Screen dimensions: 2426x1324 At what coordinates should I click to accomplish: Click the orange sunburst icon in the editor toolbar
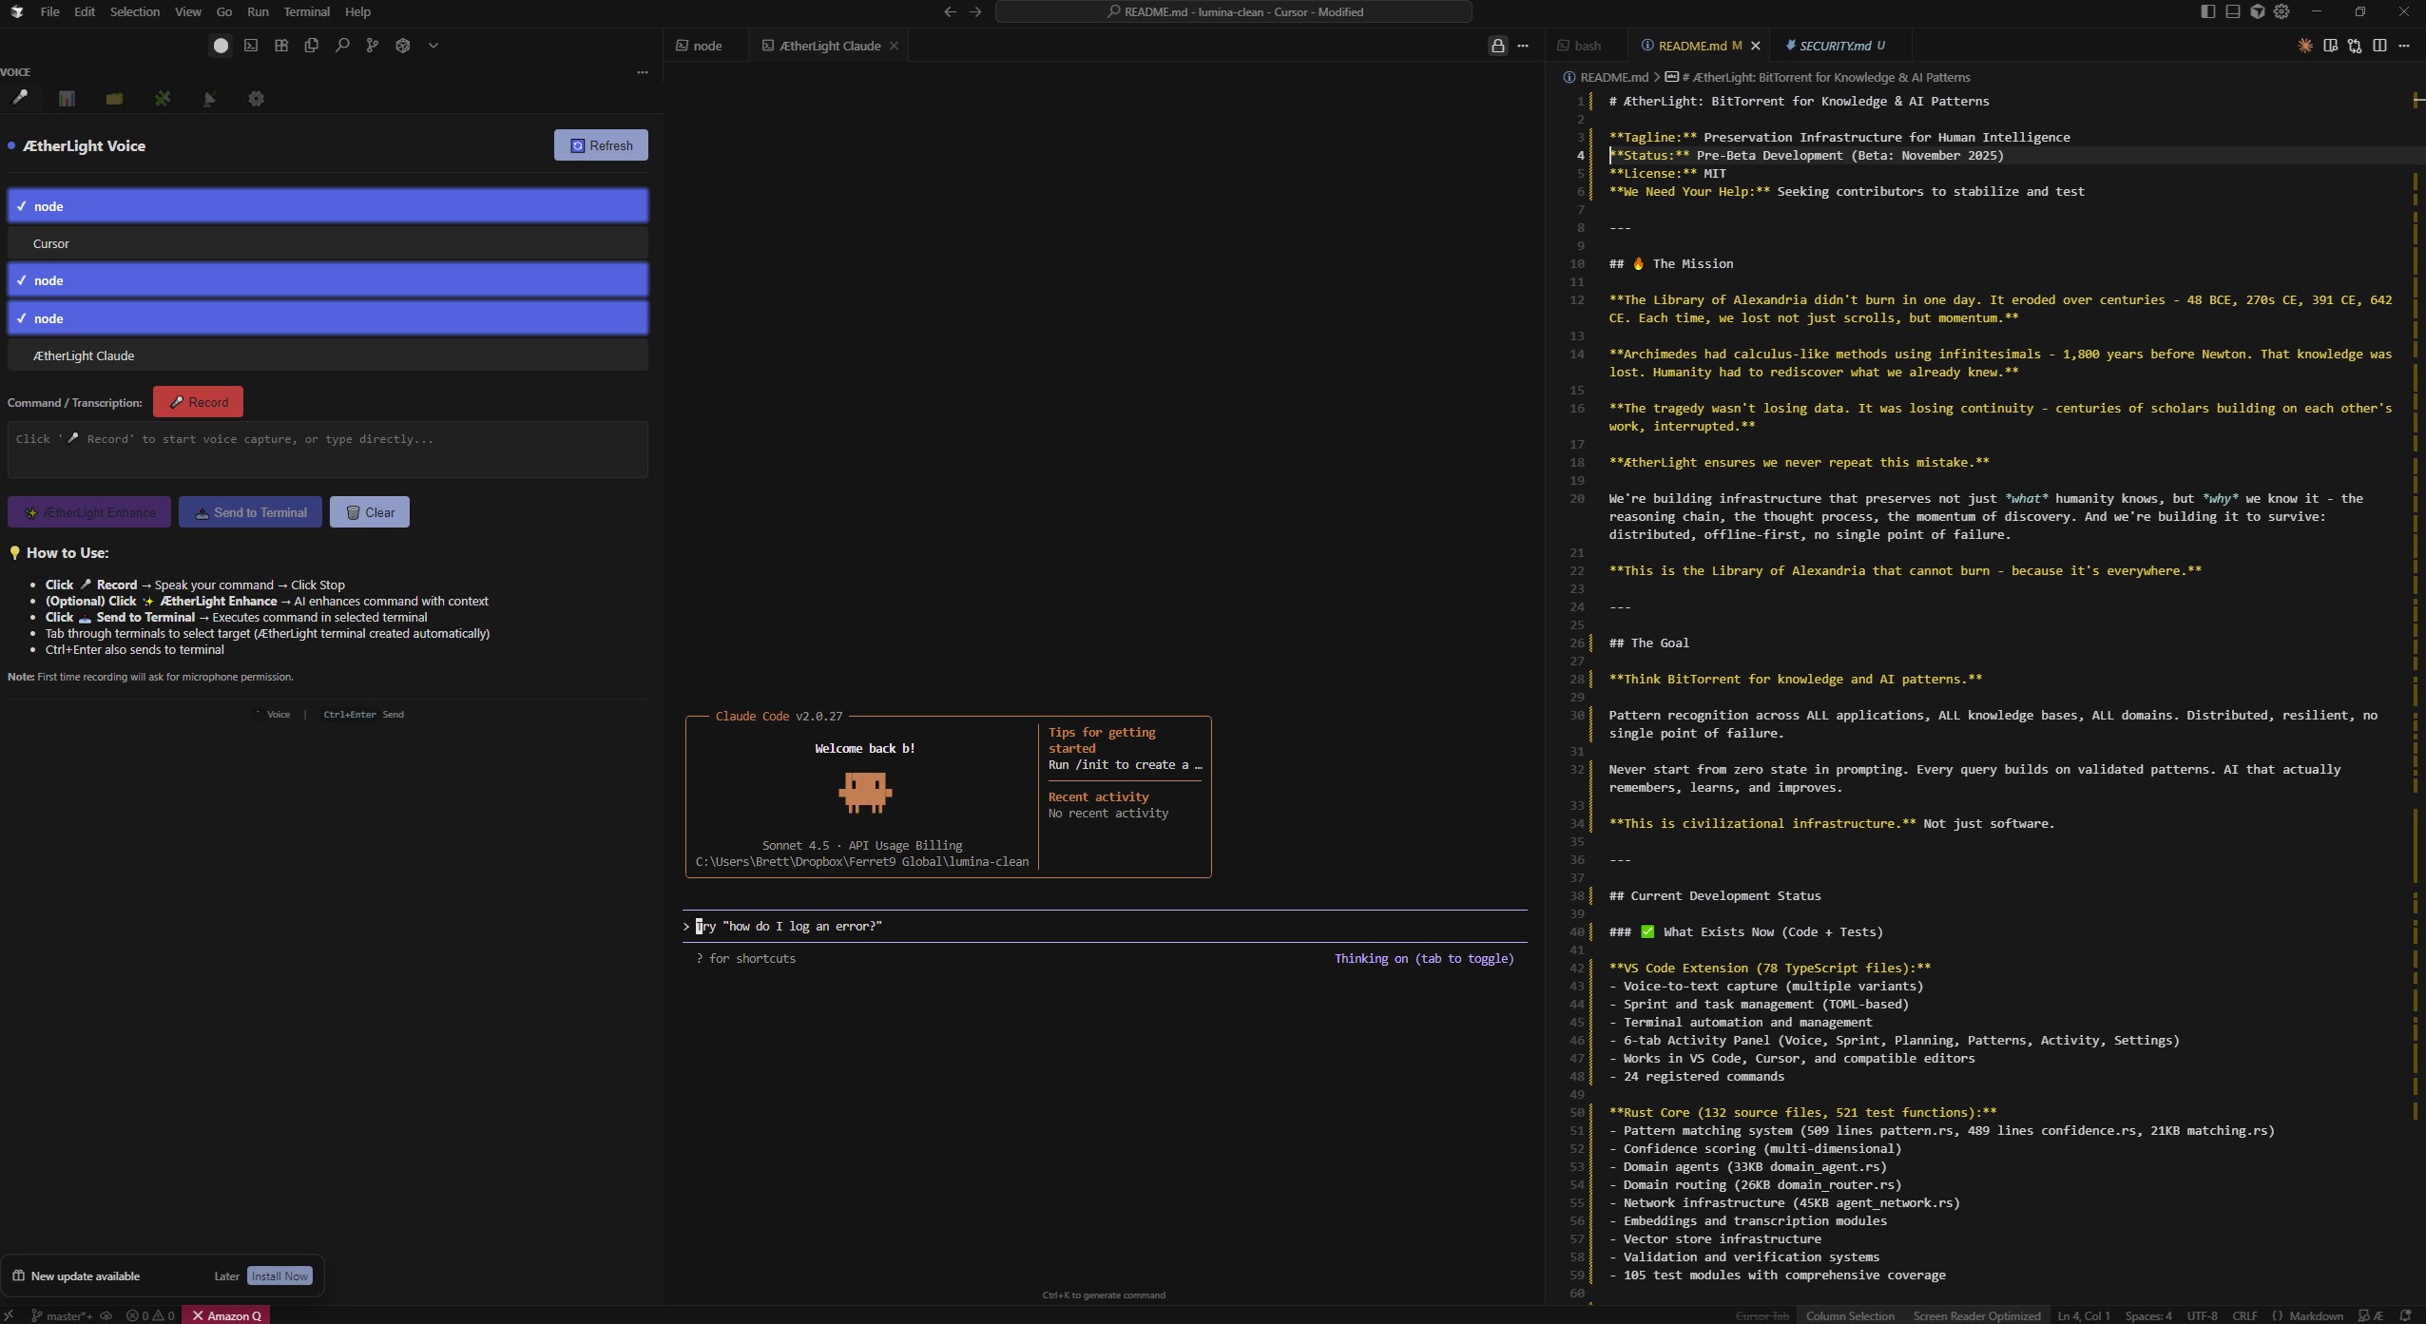2304,45
